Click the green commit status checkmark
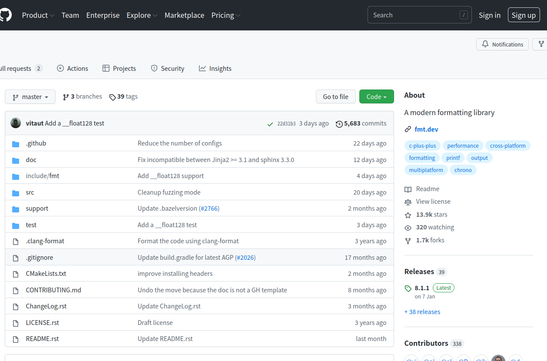The image size is (547, 361). pyautogui.click(x=270, y=124)
